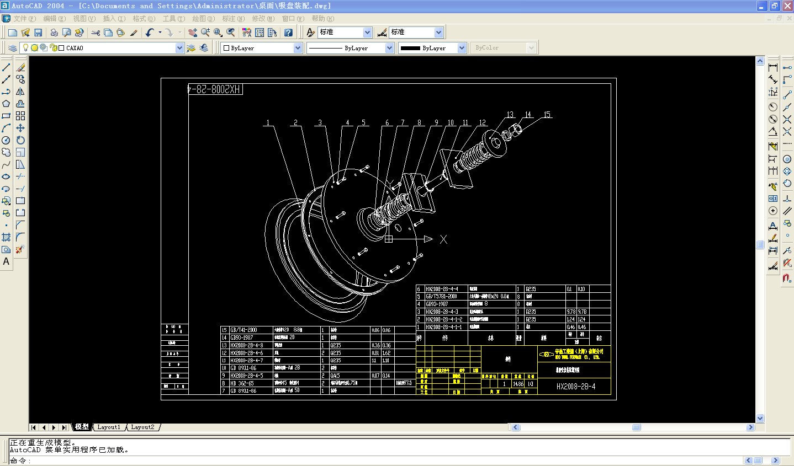Viewport: 794px width, 466px height.
Task: Click the command line input field
Action: pos(375,460)
